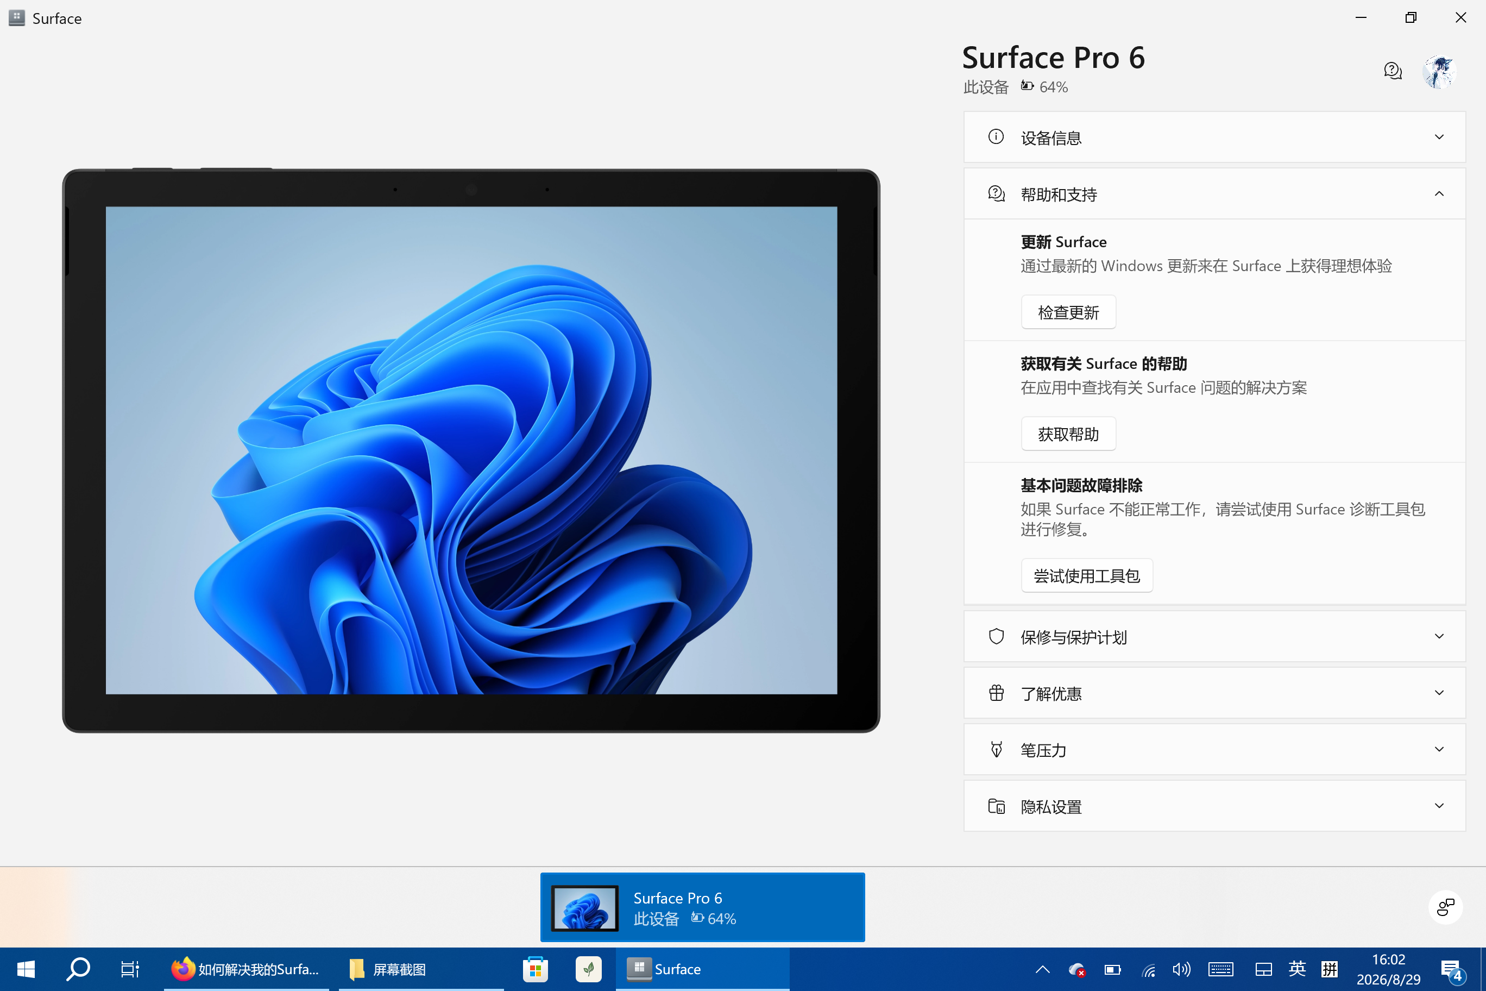Image resolution: width=1486 pixels, height=991 pixels.
Task: Click the pen icon beside 笔压力
Action: 996,750
